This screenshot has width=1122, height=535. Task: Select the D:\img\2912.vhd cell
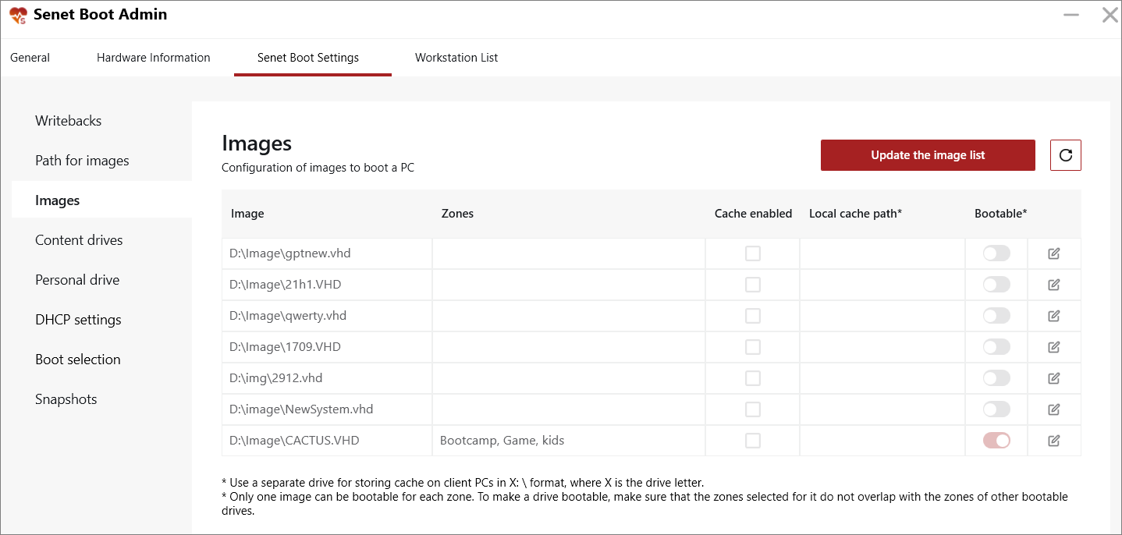tap(327, 378)
